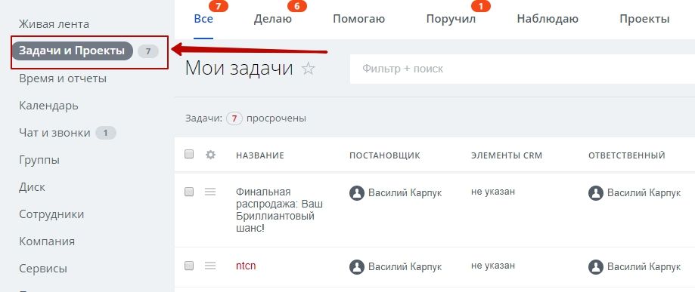695x292 pixels.
Task: Go to Сервисы in sidebar
Action: [43, 268]
